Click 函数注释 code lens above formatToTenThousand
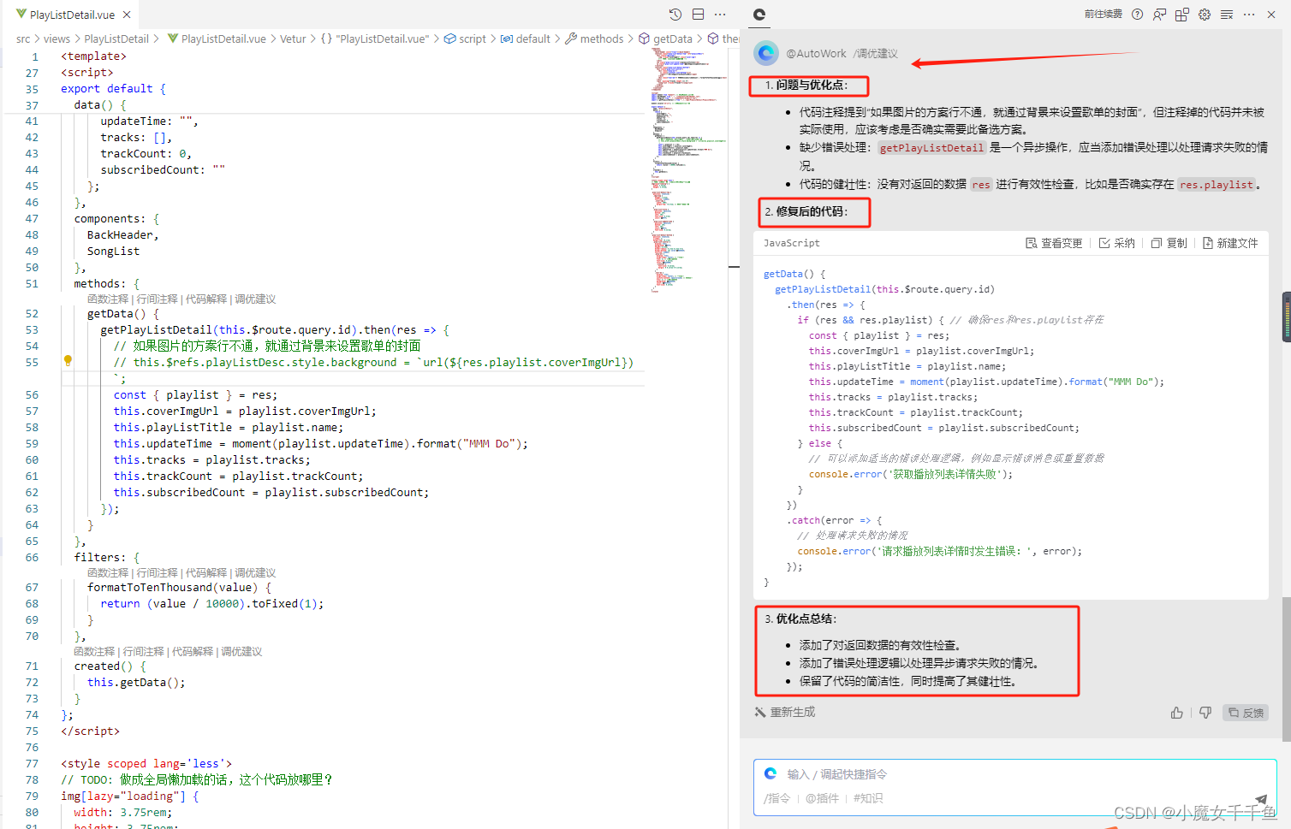This screenshot has width=1291, height=829. (108, 573)
